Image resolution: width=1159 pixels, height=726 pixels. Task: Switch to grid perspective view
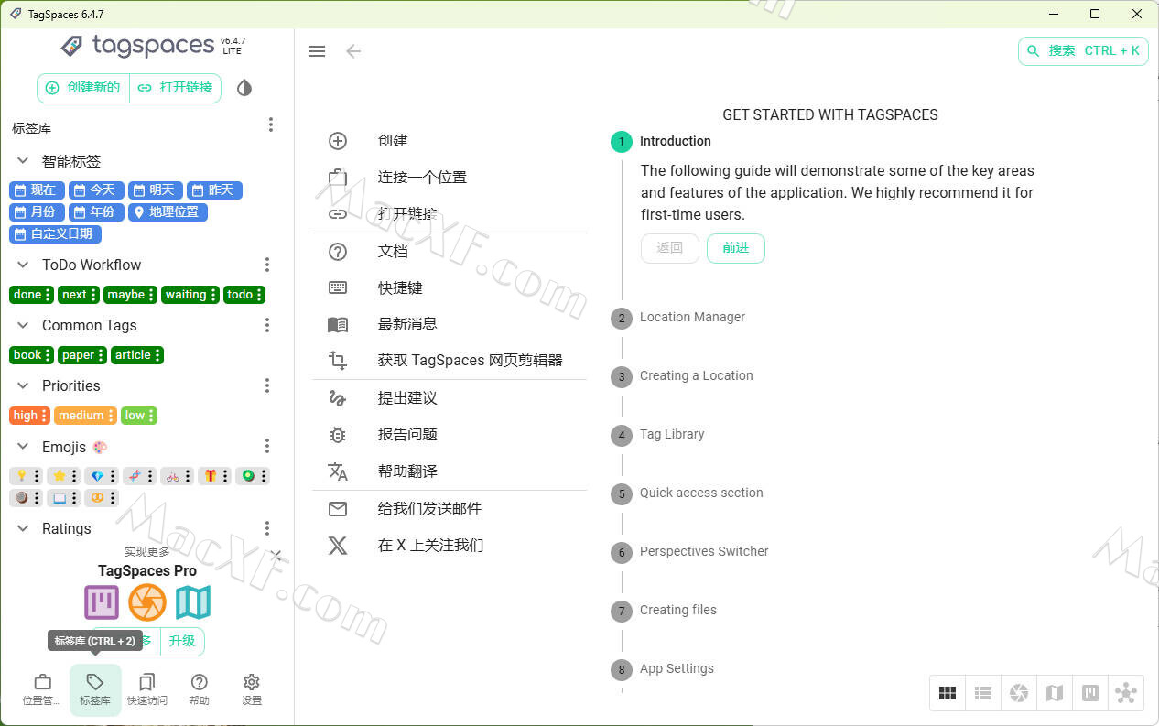tap(948, 693)
